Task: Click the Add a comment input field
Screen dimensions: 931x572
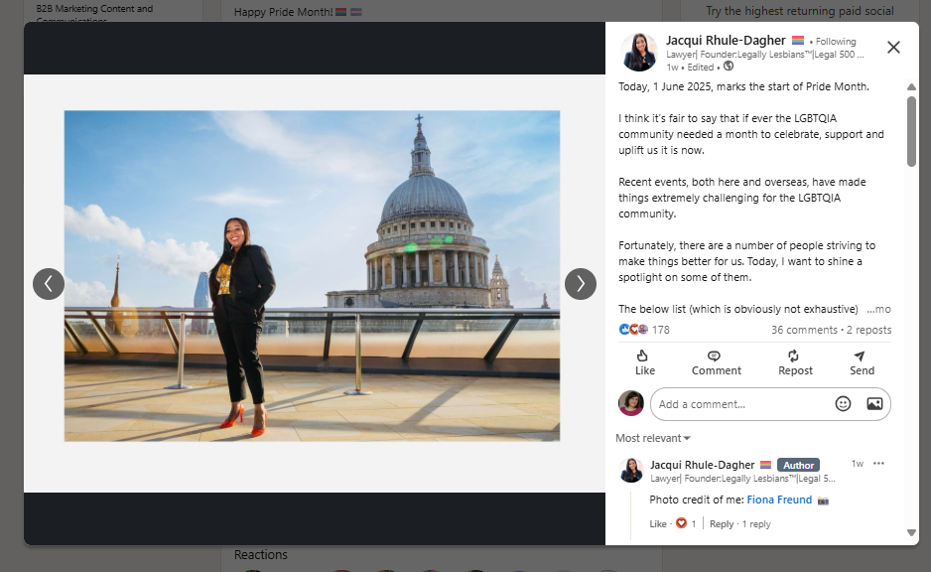Action: (739, 404)
